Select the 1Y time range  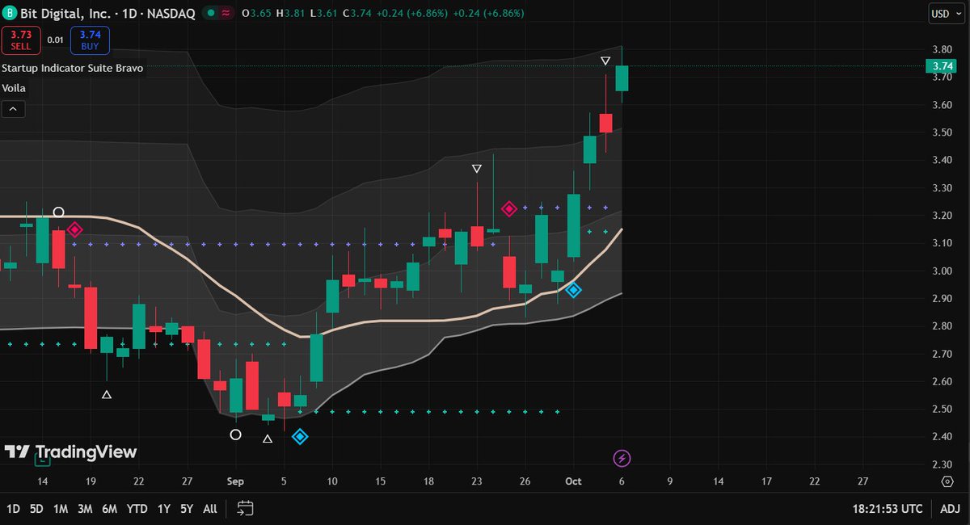click(x=164, y=509)
